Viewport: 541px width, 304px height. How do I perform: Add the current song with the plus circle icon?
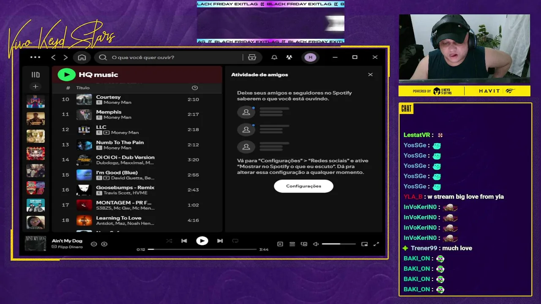[x=104, y=244]
